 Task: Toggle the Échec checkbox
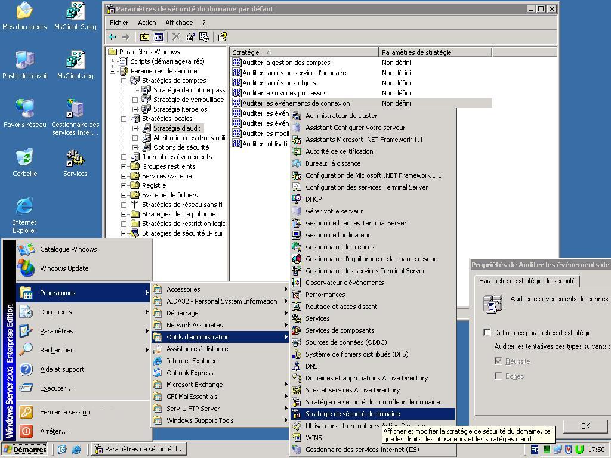coord(498,376)
